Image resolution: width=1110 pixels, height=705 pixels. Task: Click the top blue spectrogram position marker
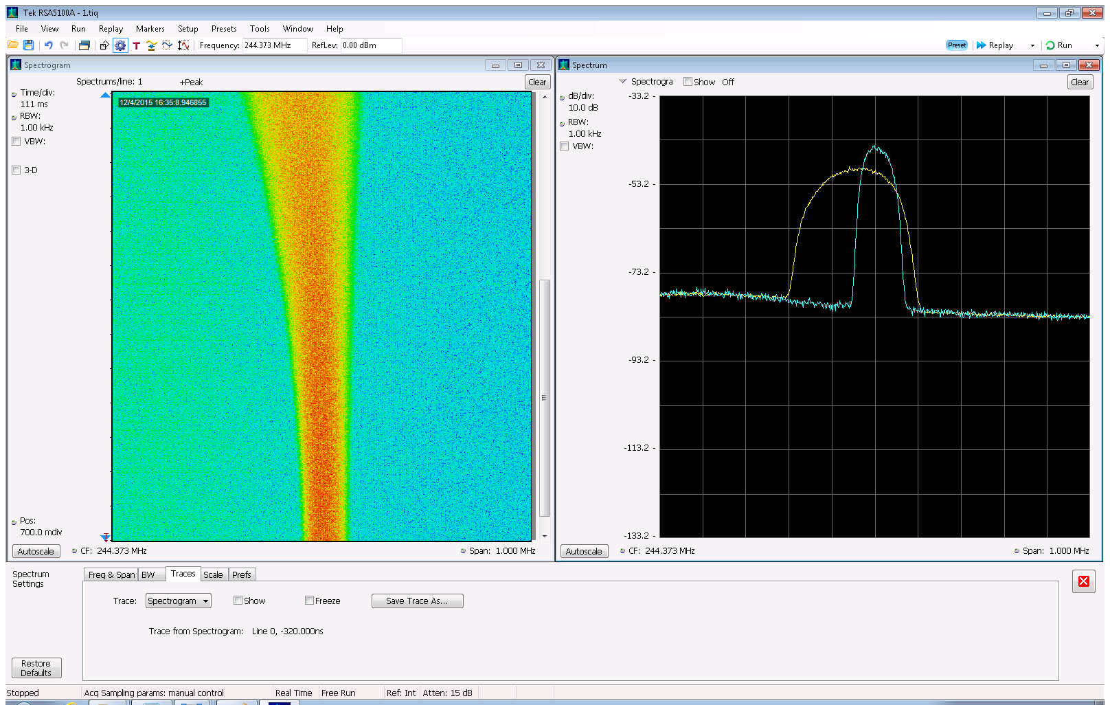(x=105, y=95)
